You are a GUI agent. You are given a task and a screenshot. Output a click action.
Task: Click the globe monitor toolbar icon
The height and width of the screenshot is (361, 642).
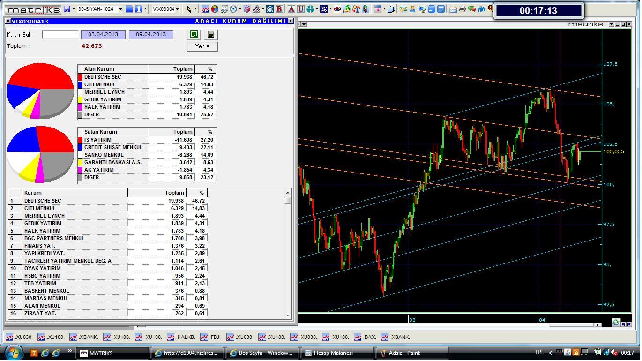[x=422, y=9]
